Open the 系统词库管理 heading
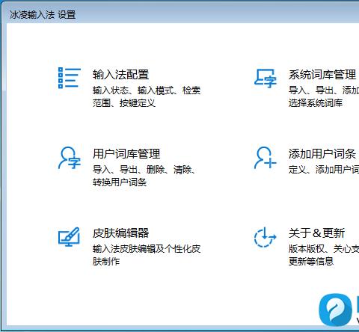 (322, 75)
